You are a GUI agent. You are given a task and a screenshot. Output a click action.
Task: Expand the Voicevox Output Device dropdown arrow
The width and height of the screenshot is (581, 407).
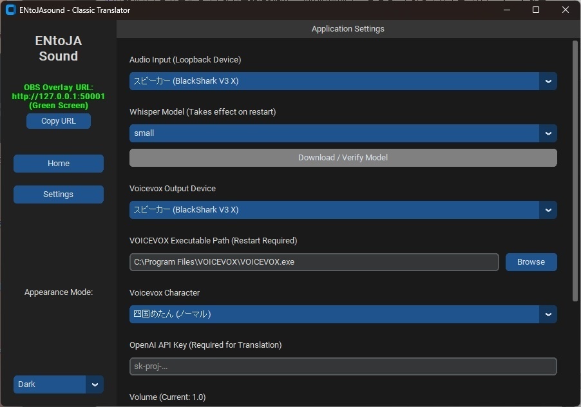(x=548, y=210)
